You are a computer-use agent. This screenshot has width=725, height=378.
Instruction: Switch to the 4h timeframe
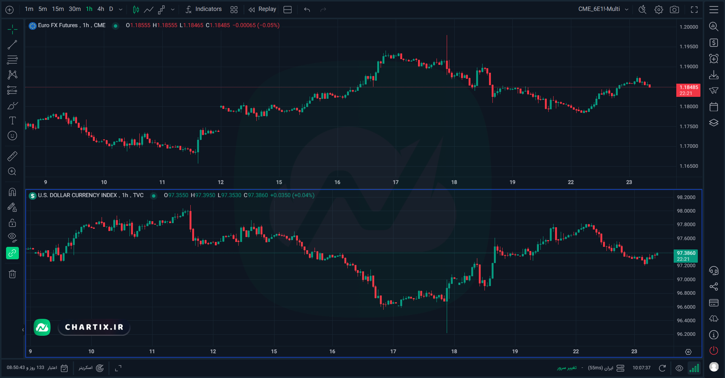click(x=101, y=9)
